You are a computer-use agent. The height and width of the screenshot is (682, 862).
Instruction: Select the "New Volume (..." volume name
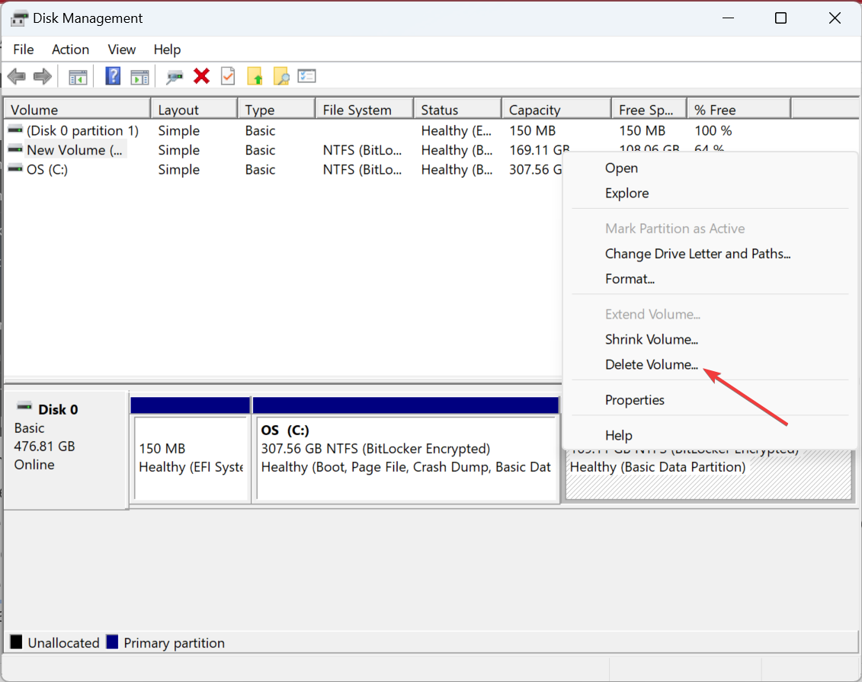tap(75, 150)
